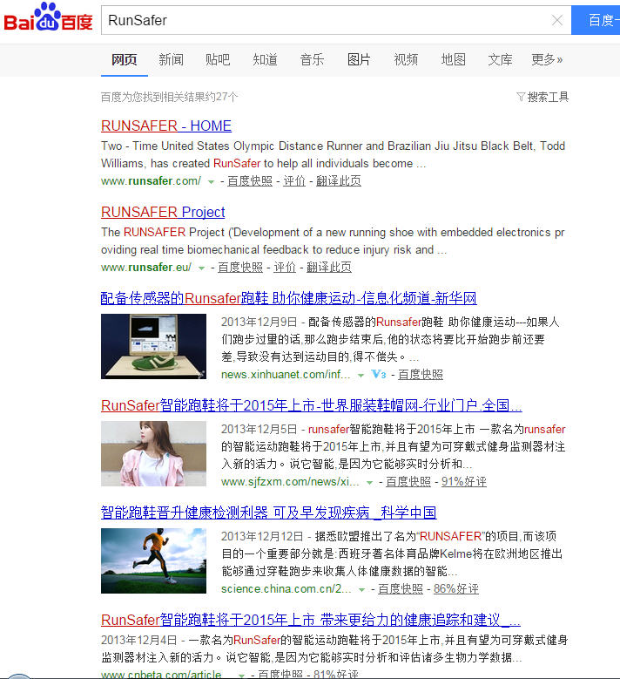Switch to the 视频 tab
This screenshot has height=679, width=620.
[406, 60]
